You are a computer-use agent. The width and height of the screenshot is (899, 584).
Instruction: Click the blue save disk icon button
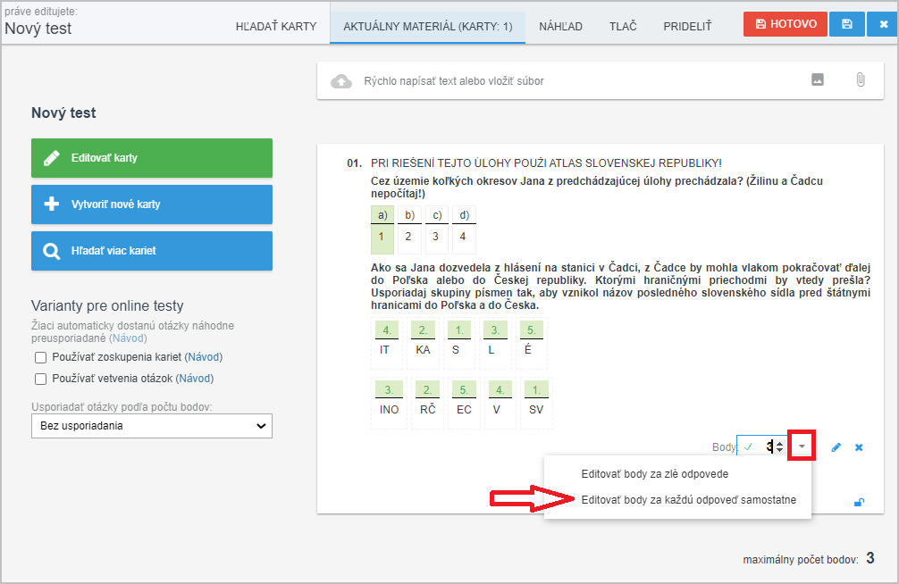click(845, 24)
